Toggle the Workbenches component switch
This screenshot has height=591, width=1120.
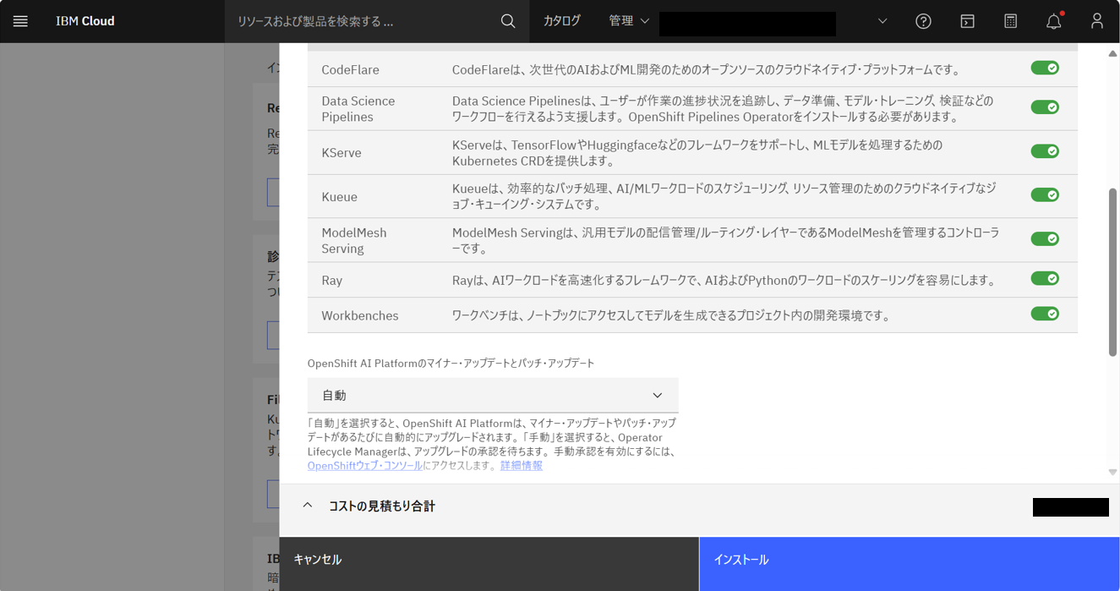(1045, 314)
